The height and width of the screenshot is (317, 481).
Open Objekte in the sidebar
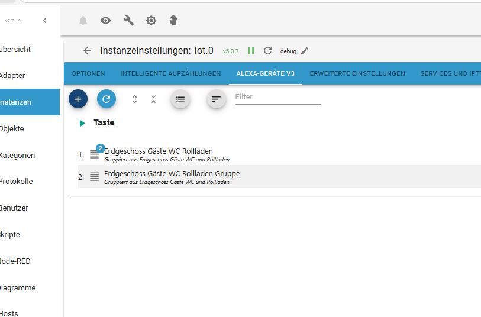[x=30, y=129]
